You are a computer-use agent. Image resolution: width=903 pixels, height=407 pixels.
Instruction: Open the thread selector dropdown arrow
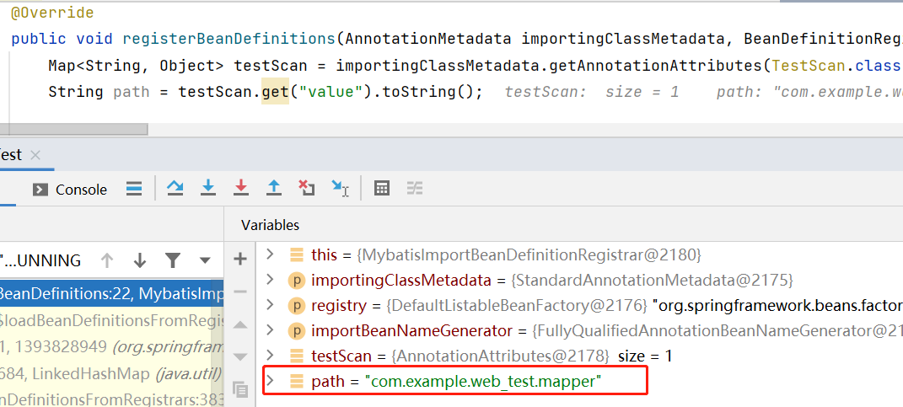[205, 260]
